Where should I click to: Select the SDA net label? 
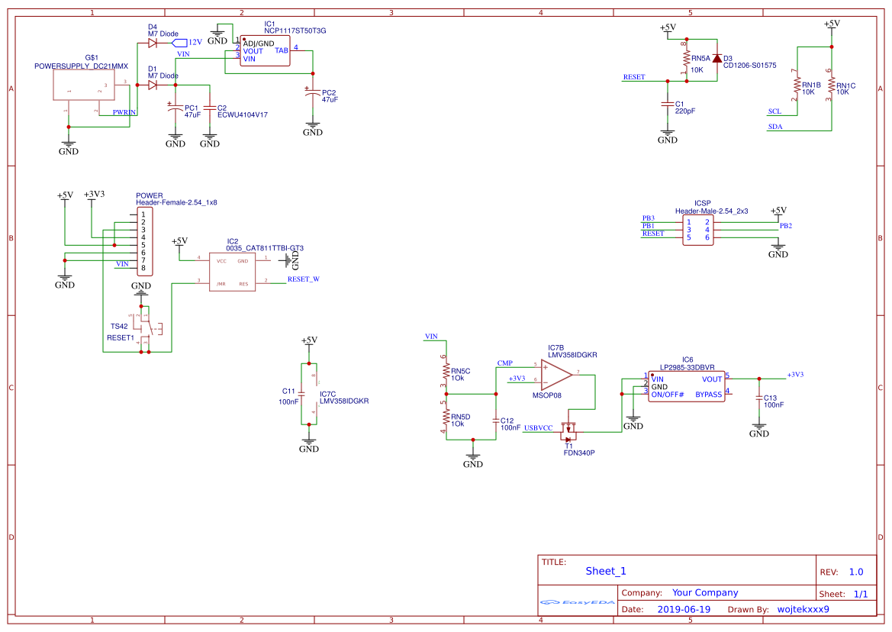click(774, 127)
